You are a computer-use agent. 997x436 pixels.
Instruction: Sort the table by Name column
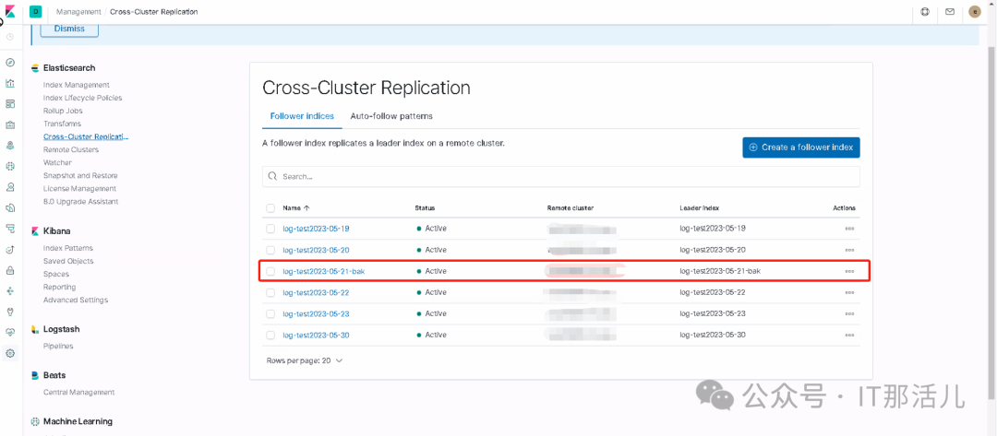coord(296,207)
